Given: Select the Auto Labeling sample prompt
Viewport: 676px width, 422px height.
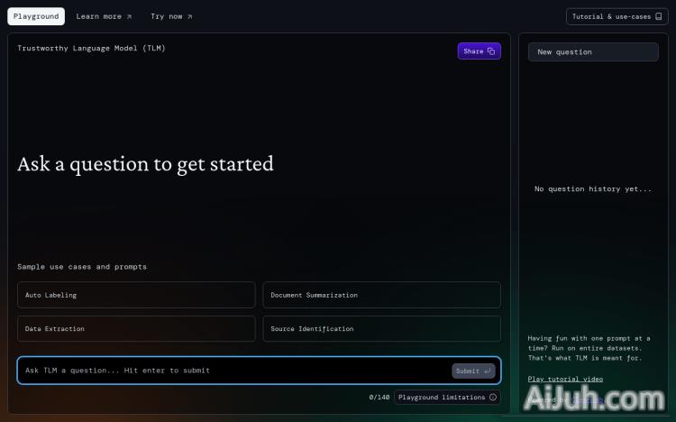Looking at the screenshot, I should coord(136,295).
